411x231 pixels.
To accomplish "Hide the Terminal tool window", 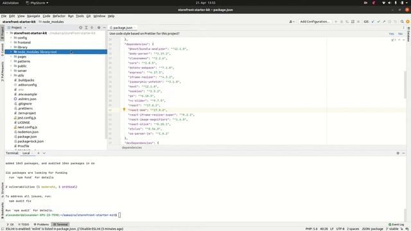I will tap(404, 153).
